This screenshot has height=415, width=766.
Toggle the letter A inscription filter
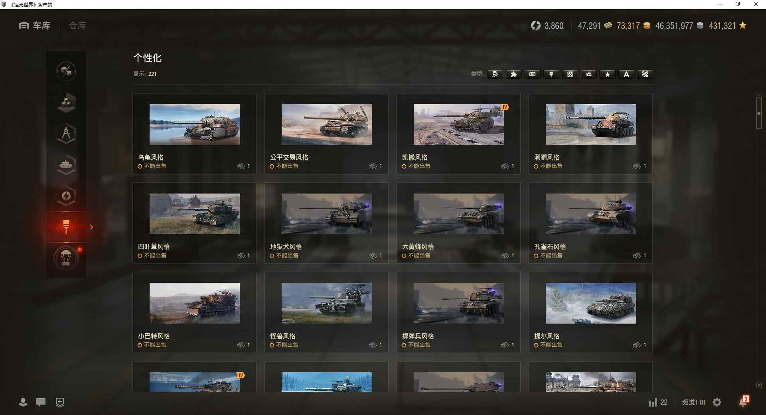coord(626,74)
